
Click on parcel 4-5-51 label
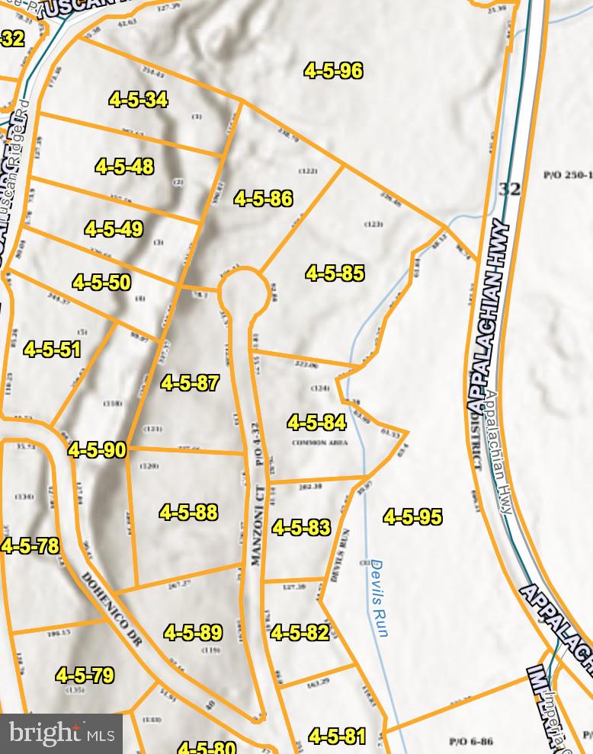(x=53, y=350)
